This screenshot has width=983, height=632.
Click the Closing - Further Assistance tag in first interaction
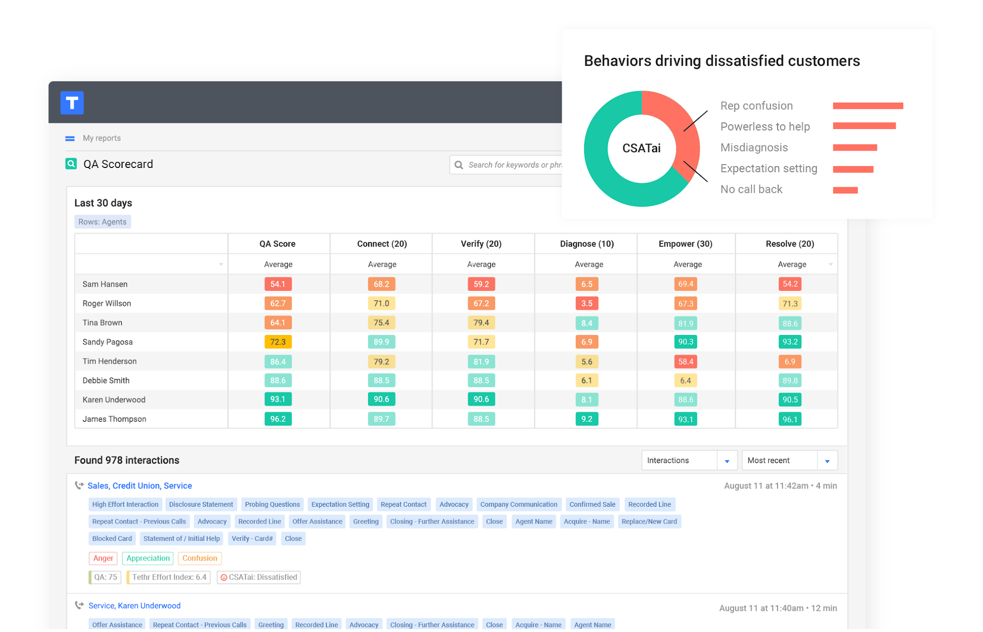[432, 522]
